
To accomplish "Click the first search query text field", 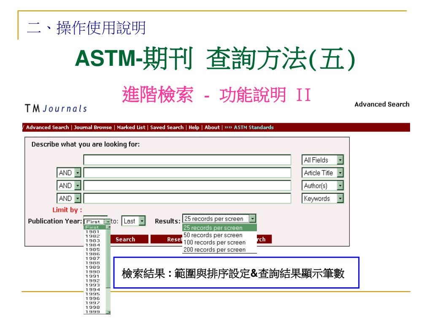I will [x=187, y=160].
